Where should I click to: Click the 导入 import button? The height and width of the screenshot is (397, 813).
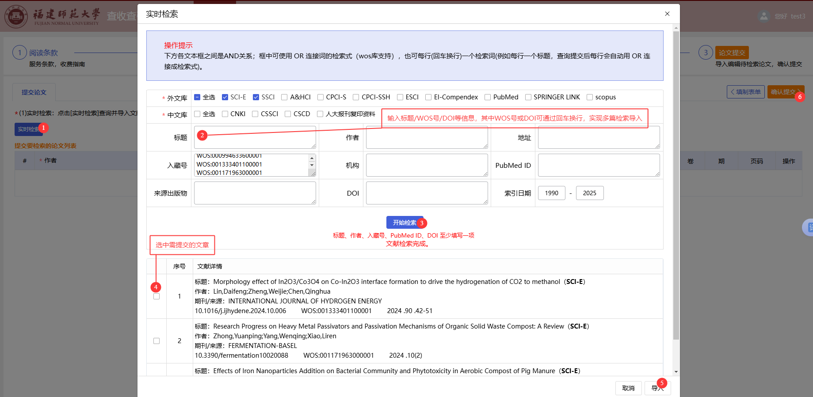coord(657,388)
